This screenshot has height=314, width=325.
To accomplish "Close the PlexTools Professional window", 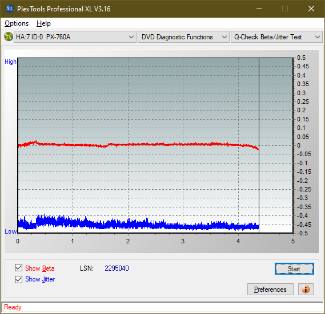I will tap(311, 9).
